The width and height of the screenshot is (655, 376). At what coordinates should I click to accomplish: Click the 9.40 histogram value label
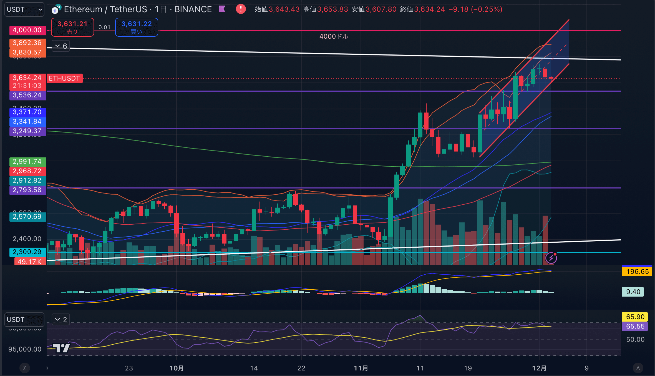(x=633, y=292)
